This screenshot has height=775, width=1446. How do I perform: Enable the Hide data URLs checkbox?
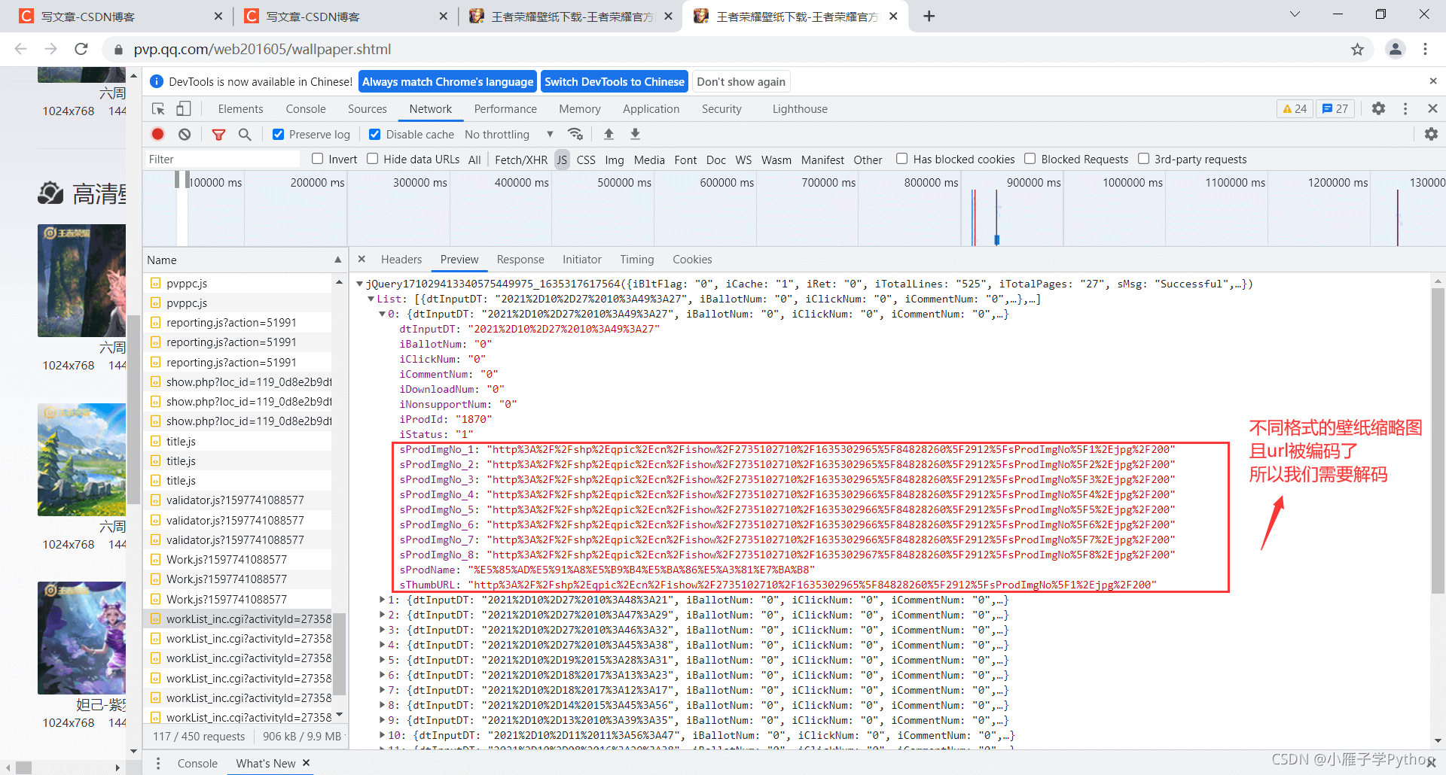pyautogui.click(x=373, y=159)
